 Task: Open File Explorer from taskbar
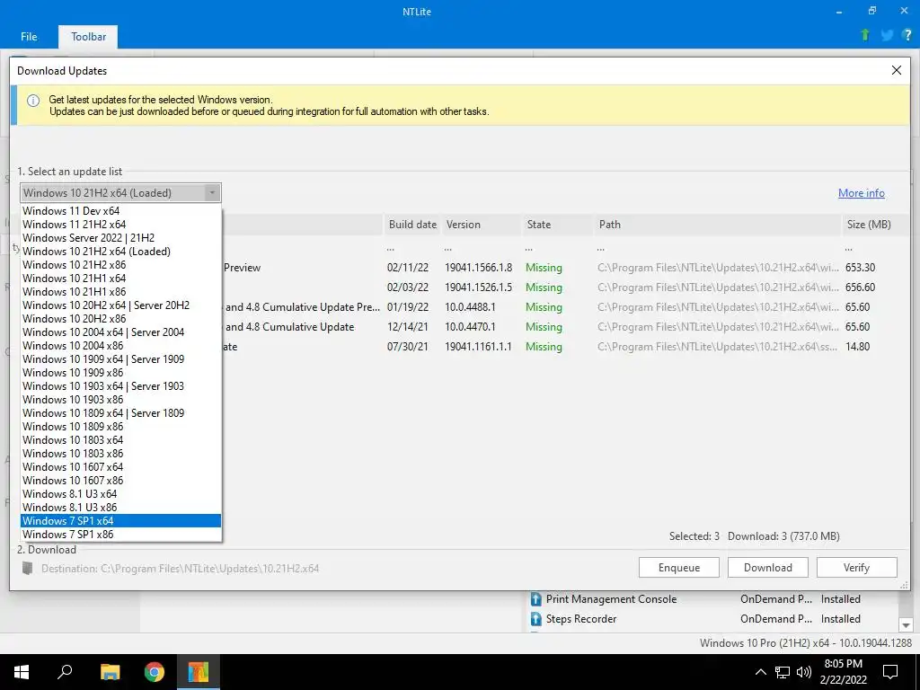point(110,672)
